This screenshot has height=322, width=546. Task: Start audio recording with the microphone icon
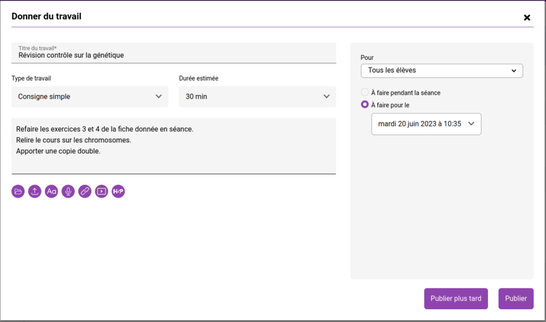(68, 191)
